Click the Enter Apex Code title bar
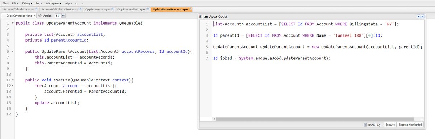The height and width of the screenshot is (139, 435). tap(312, 17)
